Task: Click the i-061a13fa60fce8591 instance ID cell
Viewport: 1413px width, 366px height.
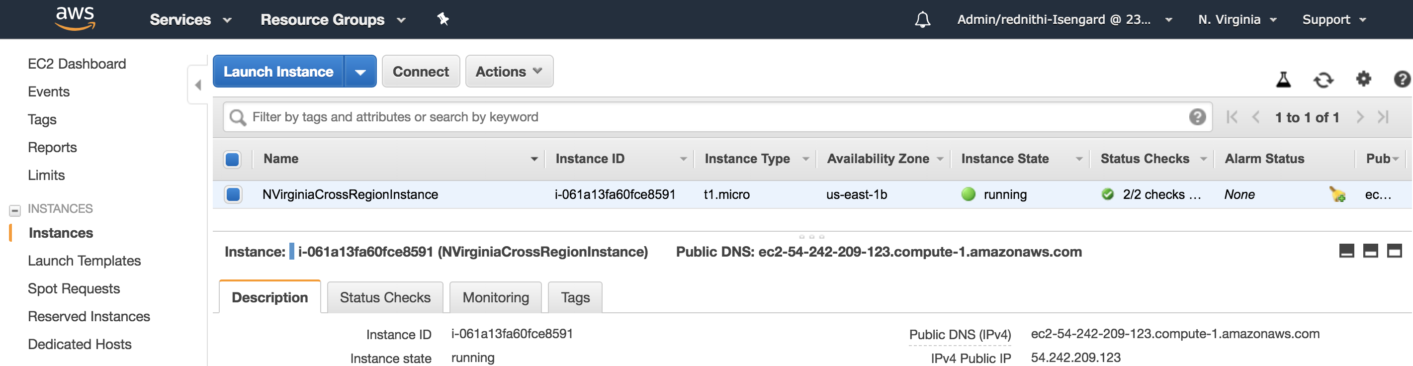Action: coord(615,195)
